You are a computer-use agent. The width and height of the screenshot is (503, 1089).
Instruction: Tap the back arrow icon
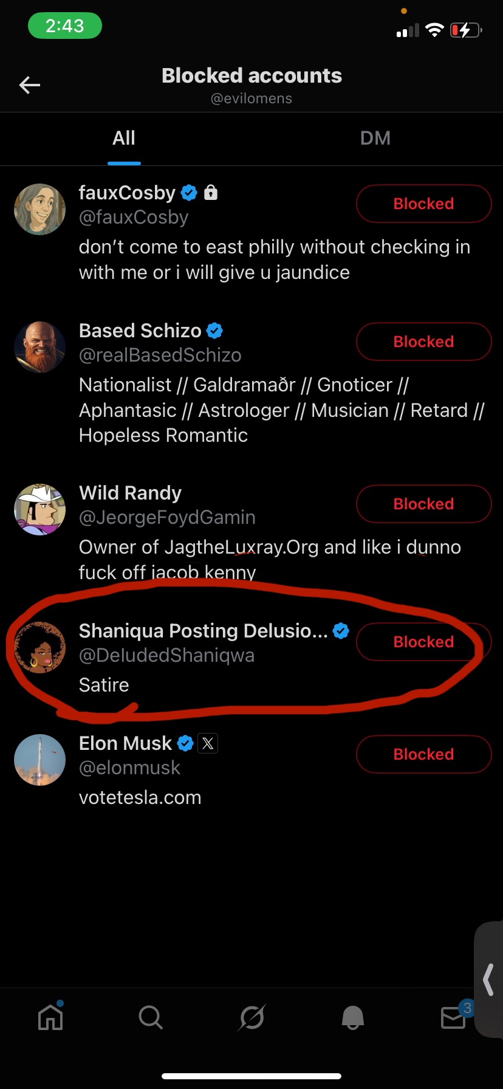pos(30,85)
